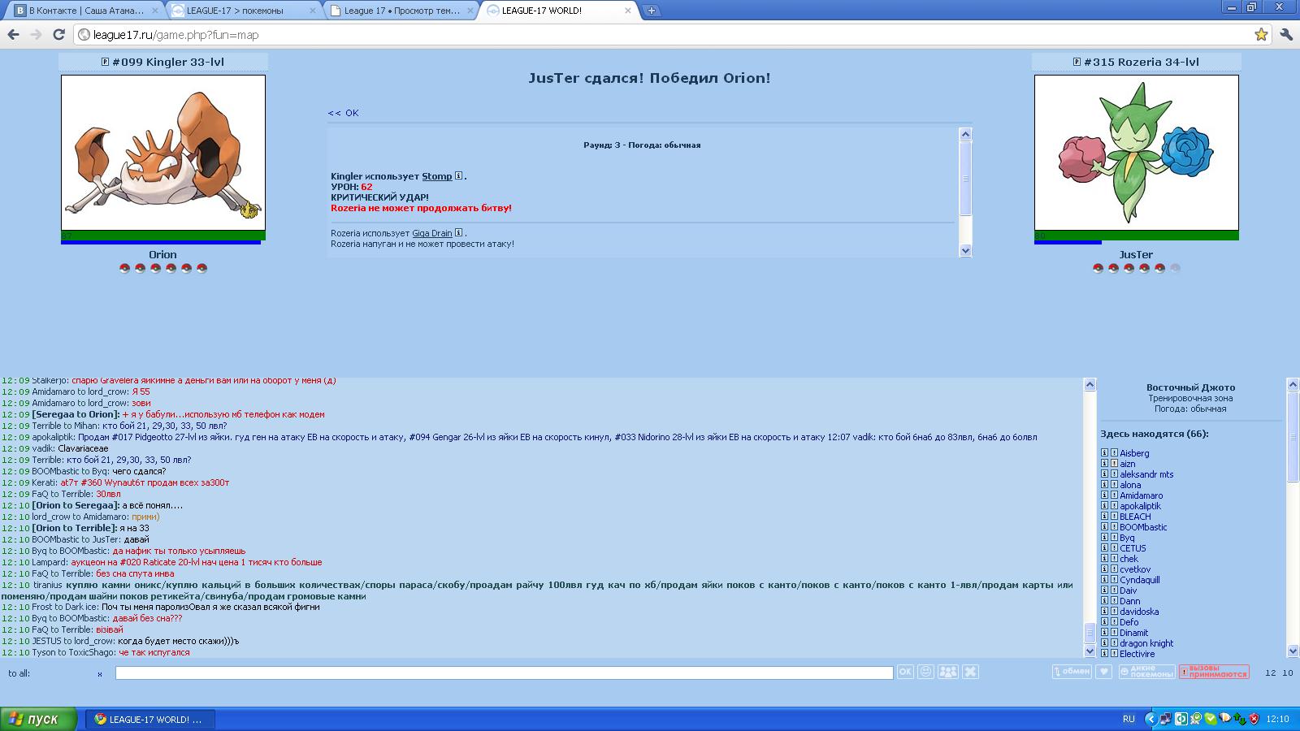This screenshot has height=731, width=1300.
Task: Challenge BOOMbastic with the exclamation icon
Action: tap(1114, 527)
